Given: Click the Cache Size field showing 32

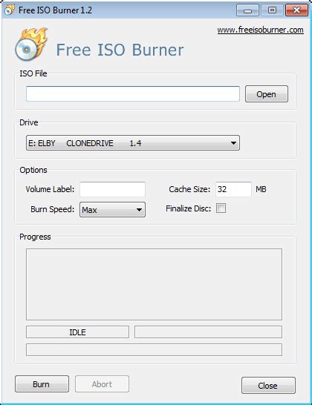Looking at the screenshot, I should pyautogui.click(x=233, y=189).
